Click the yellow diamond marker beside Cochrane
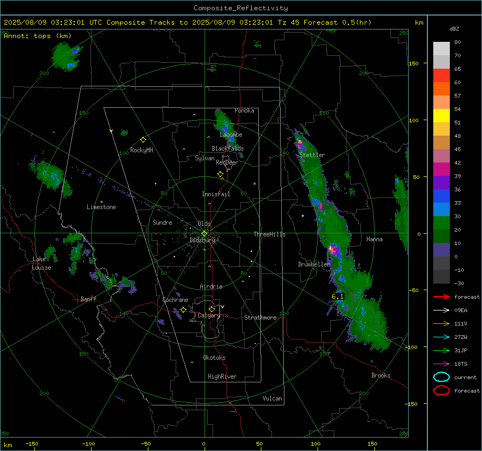 coord(184,309)
